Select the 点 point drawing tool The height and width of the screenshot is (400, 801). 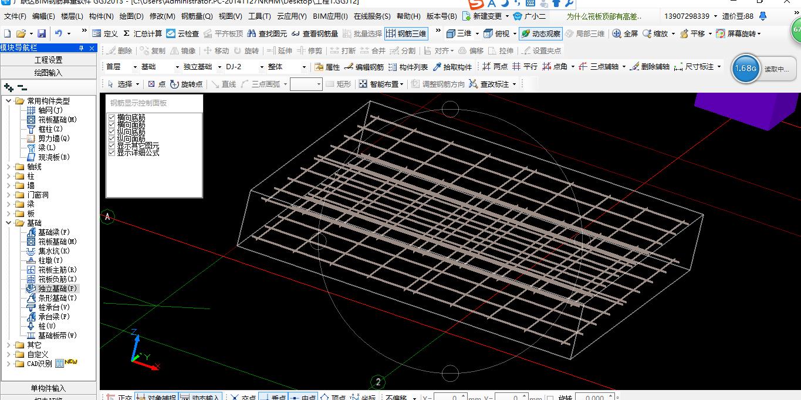[x=156, y=84]
